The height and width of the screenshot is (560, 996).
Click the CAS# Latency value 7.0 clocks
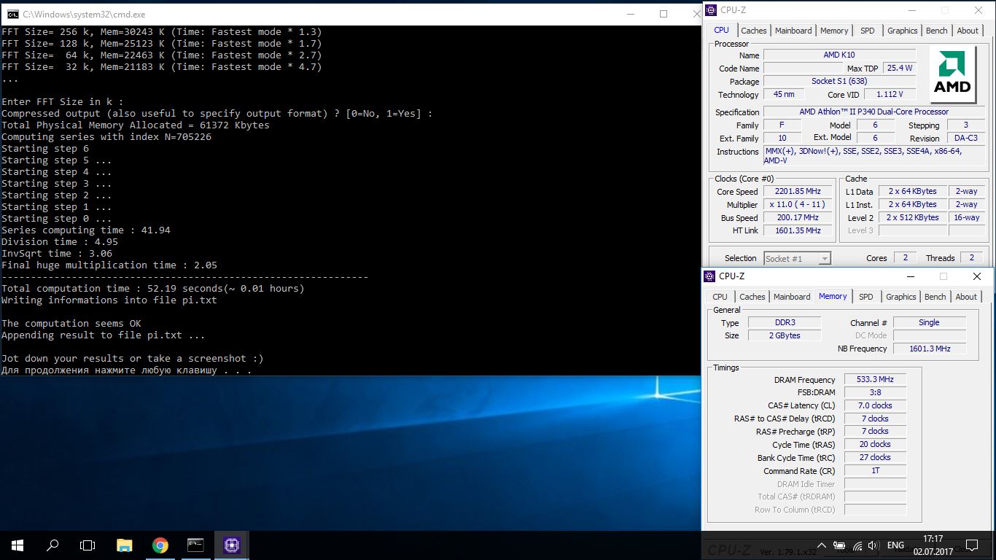875,405
